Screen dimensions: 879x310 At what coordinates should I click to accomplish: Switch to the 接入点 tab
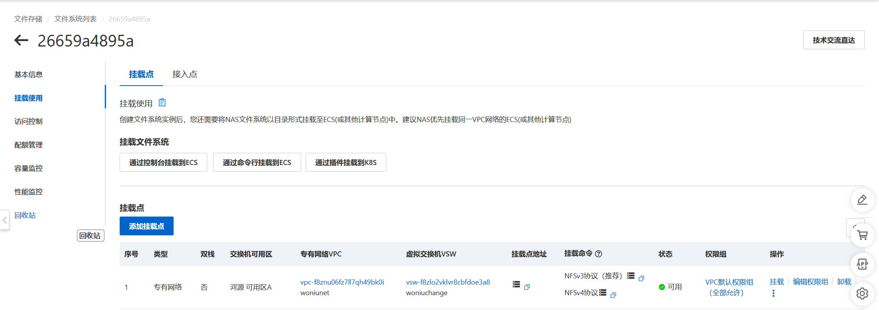coord(185,74)
